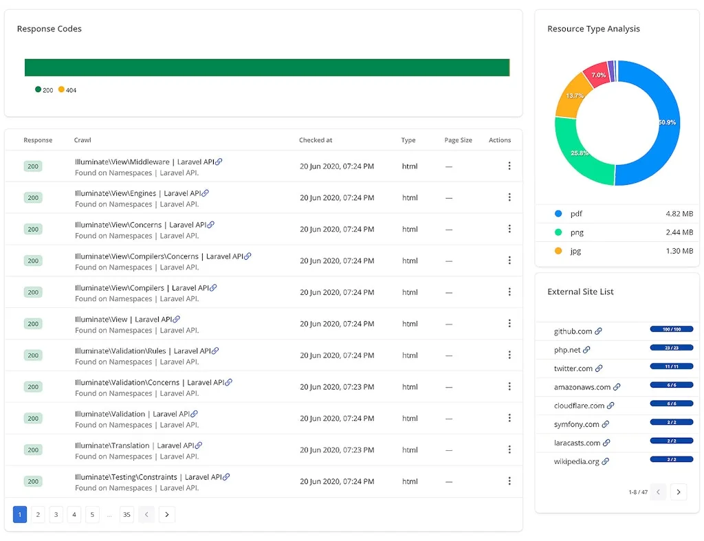Open link icon next to Illuminate\Validation\Rules
The width and height of the screenshot is (704, 541).
pos(215,351)
